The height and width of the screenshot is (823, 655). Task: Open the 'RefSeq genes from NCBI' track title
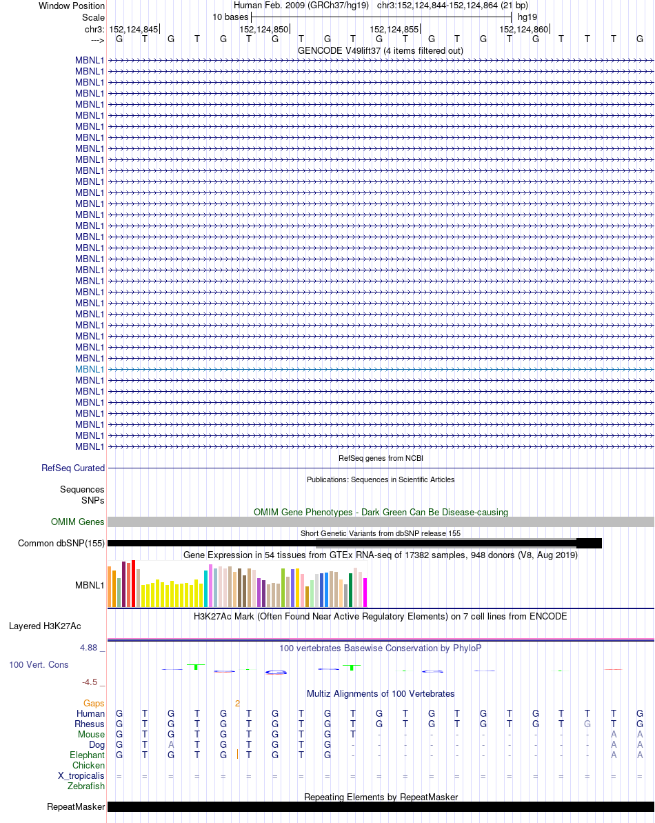pos(381,458)
